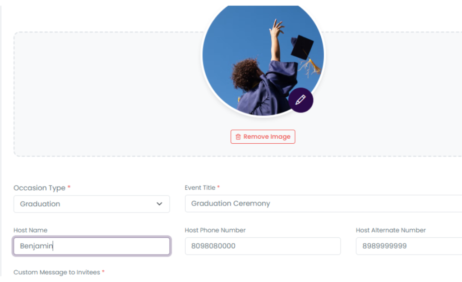Click the Host Name field containing Benjamin
462x282 pixels.
[x=92, y=246]
